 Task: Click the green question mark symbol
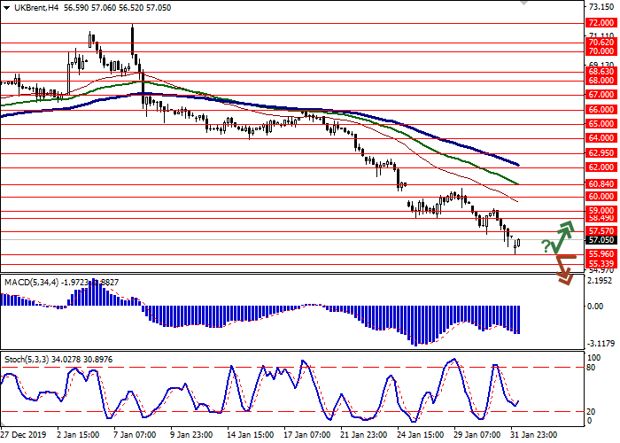click(x=546, y=246)
